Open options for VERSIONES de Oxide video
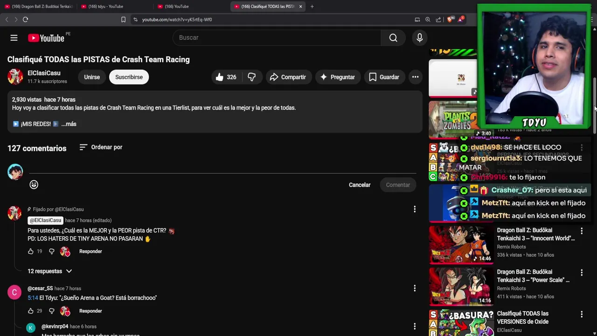597x336 pixels. point(581,314)
